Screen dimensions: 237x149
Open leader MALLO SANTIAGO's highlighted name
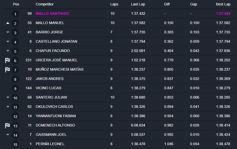(52, 13)
